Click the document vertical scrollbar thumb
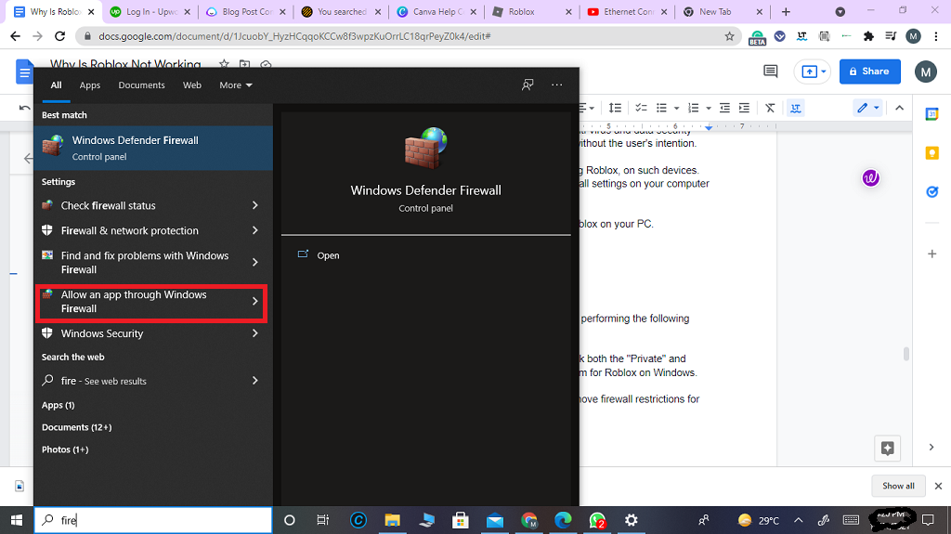 pos(906,354)
